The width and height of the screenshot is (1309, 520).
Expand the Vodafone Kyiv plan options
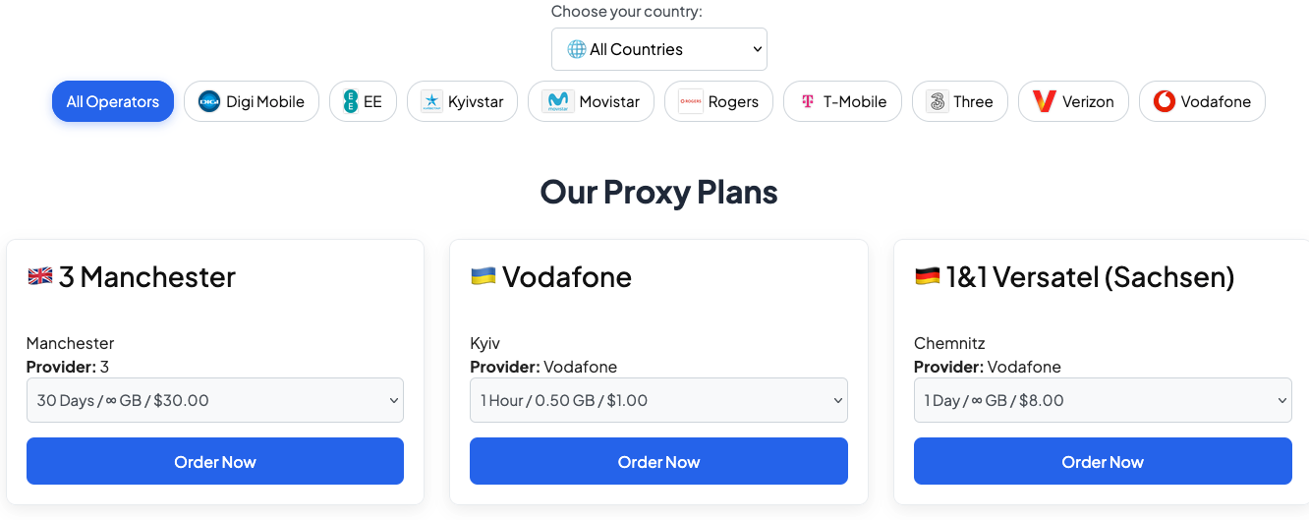click(x=658, y=400)
